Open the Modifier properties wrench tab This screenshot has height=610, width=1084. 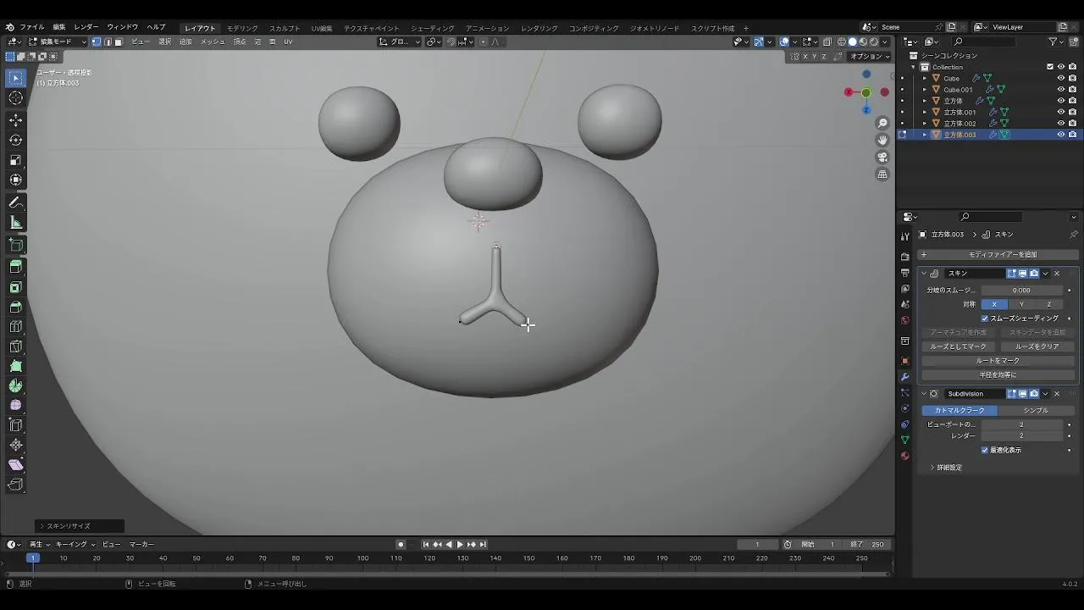coord(905,377)
